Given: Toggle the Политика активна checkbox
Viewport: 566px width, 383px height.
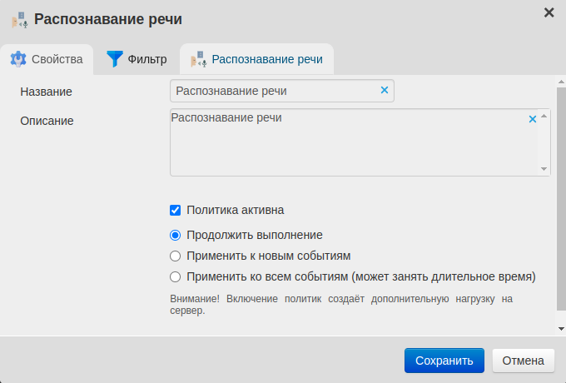Looking at the screenshot, I should (x=176, y=211).
